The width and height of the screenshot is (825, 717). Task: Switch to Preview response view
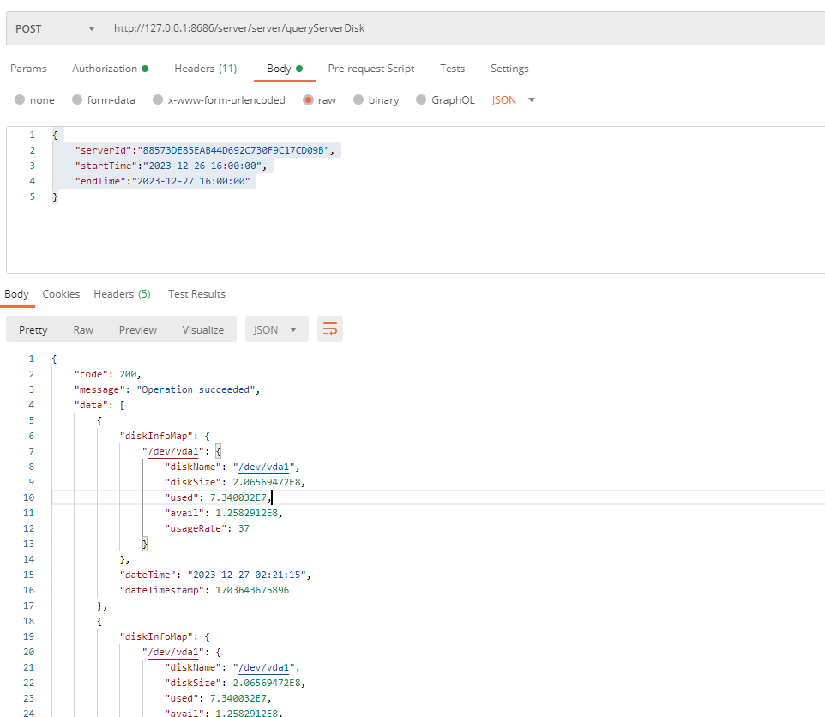coord(137,329)
